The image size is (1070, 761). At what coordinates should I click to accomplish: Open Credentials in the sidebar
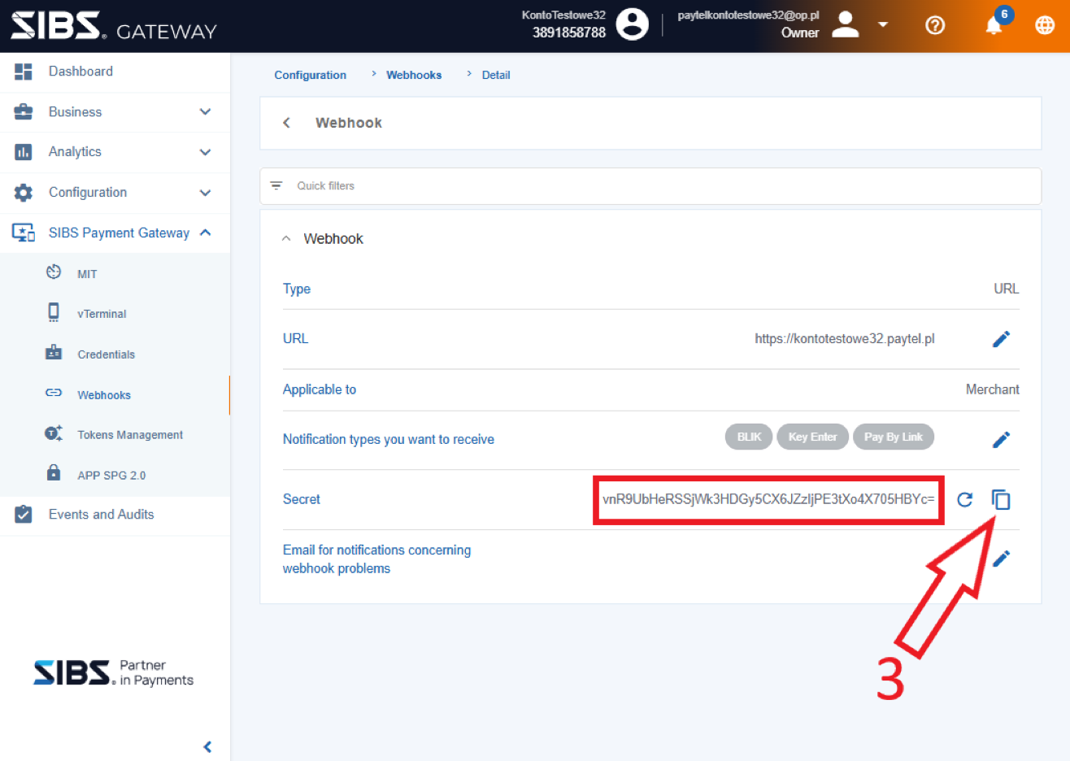pos(106,354)
